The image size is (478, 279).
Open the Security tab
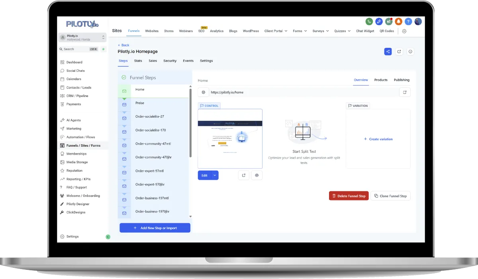[170, 61]
